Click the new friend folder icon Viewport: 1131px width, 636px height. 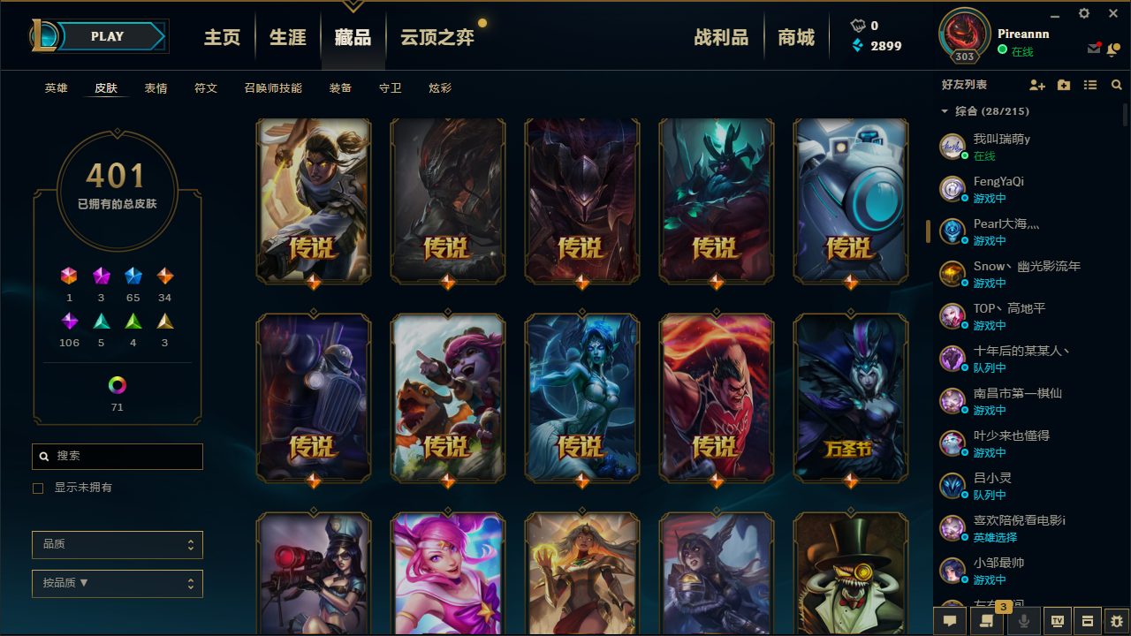tap(1064, 85)
